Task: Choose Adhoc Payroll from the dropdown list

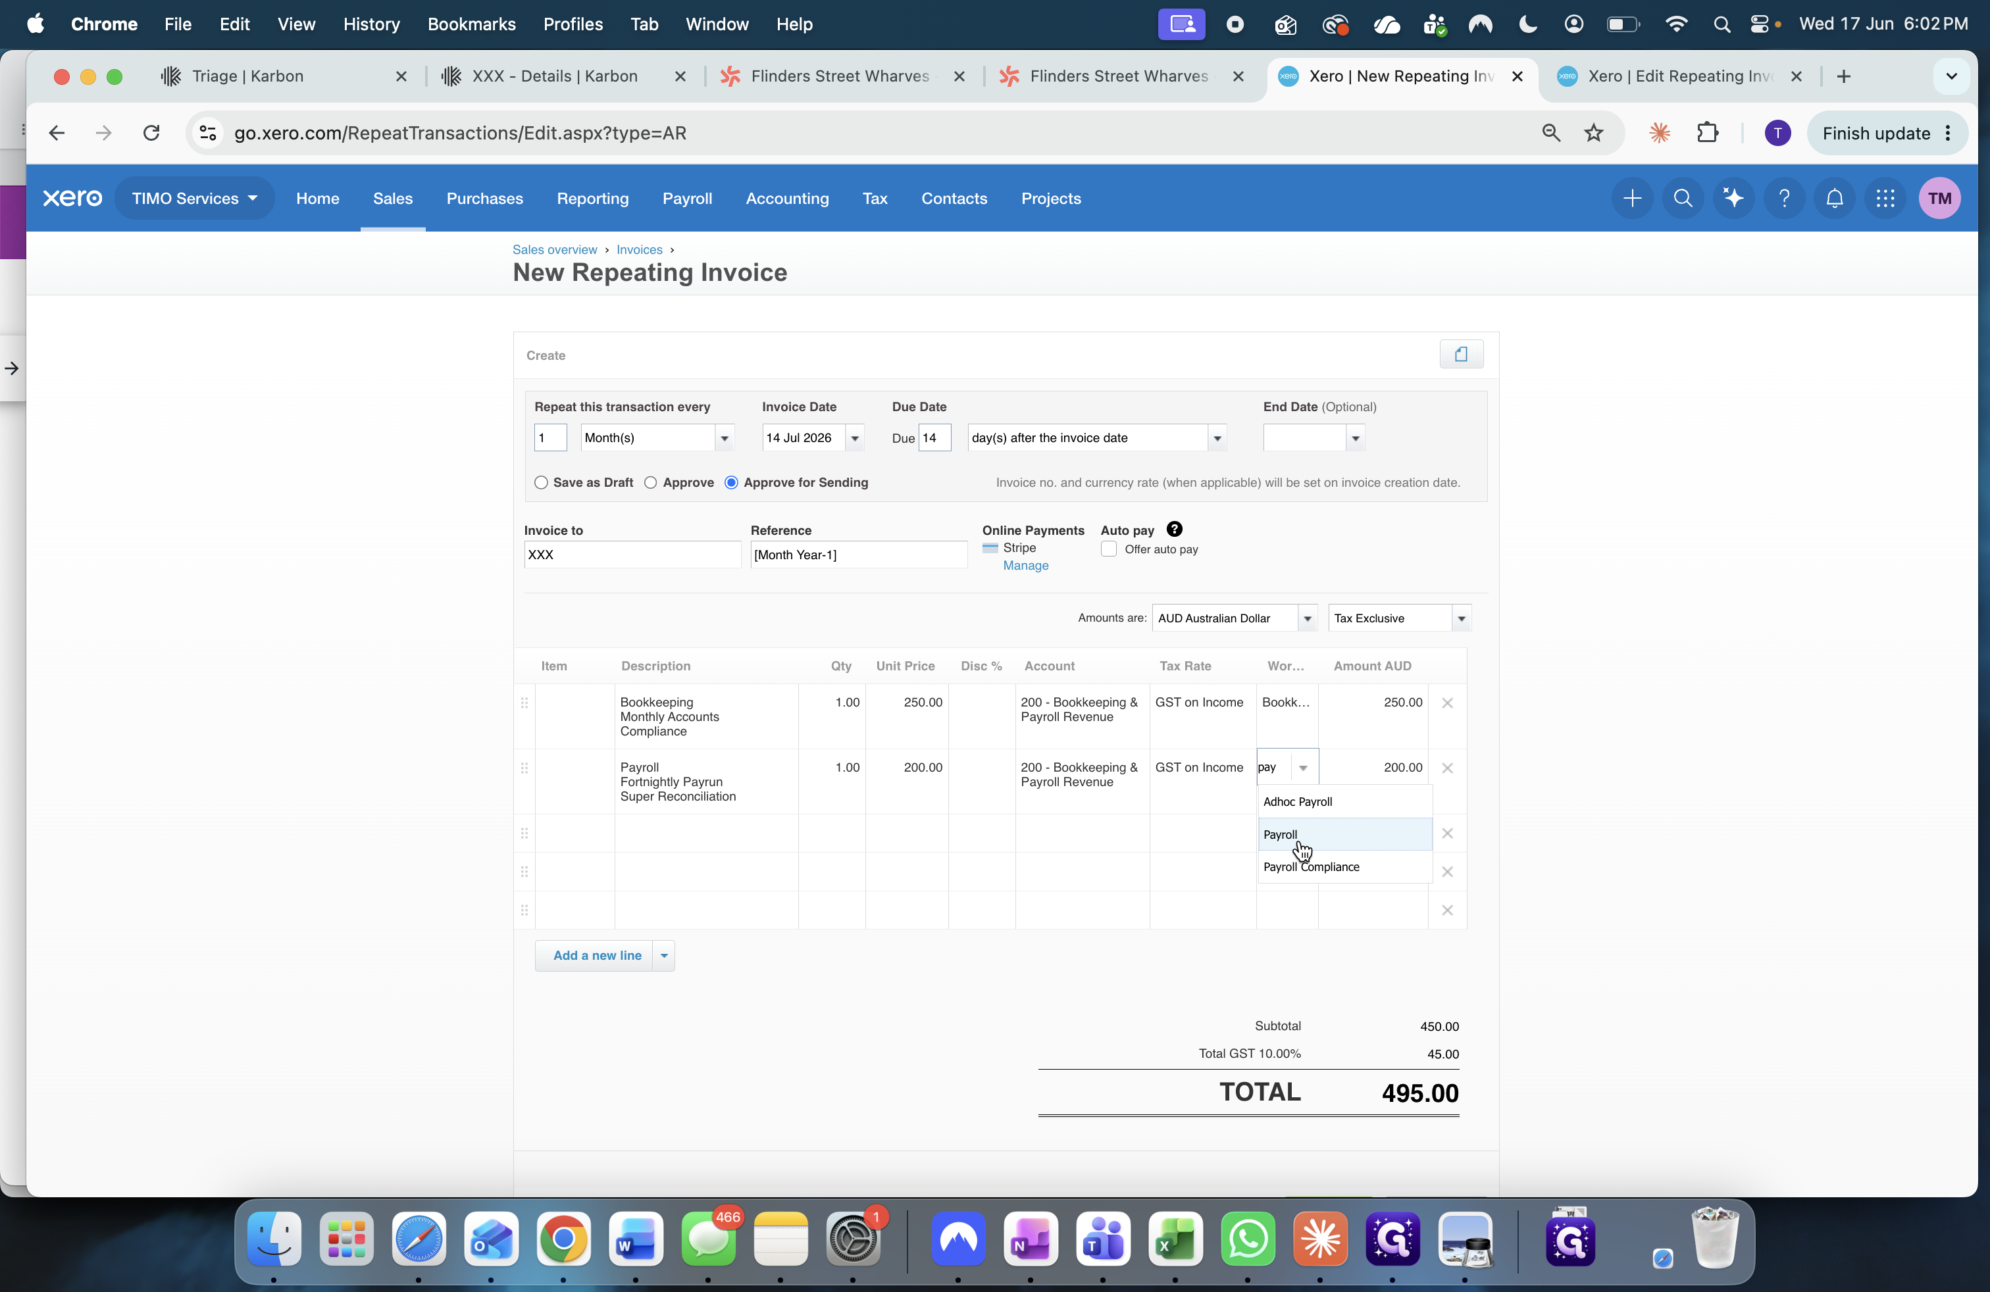Action: [x=1345, y=801]
